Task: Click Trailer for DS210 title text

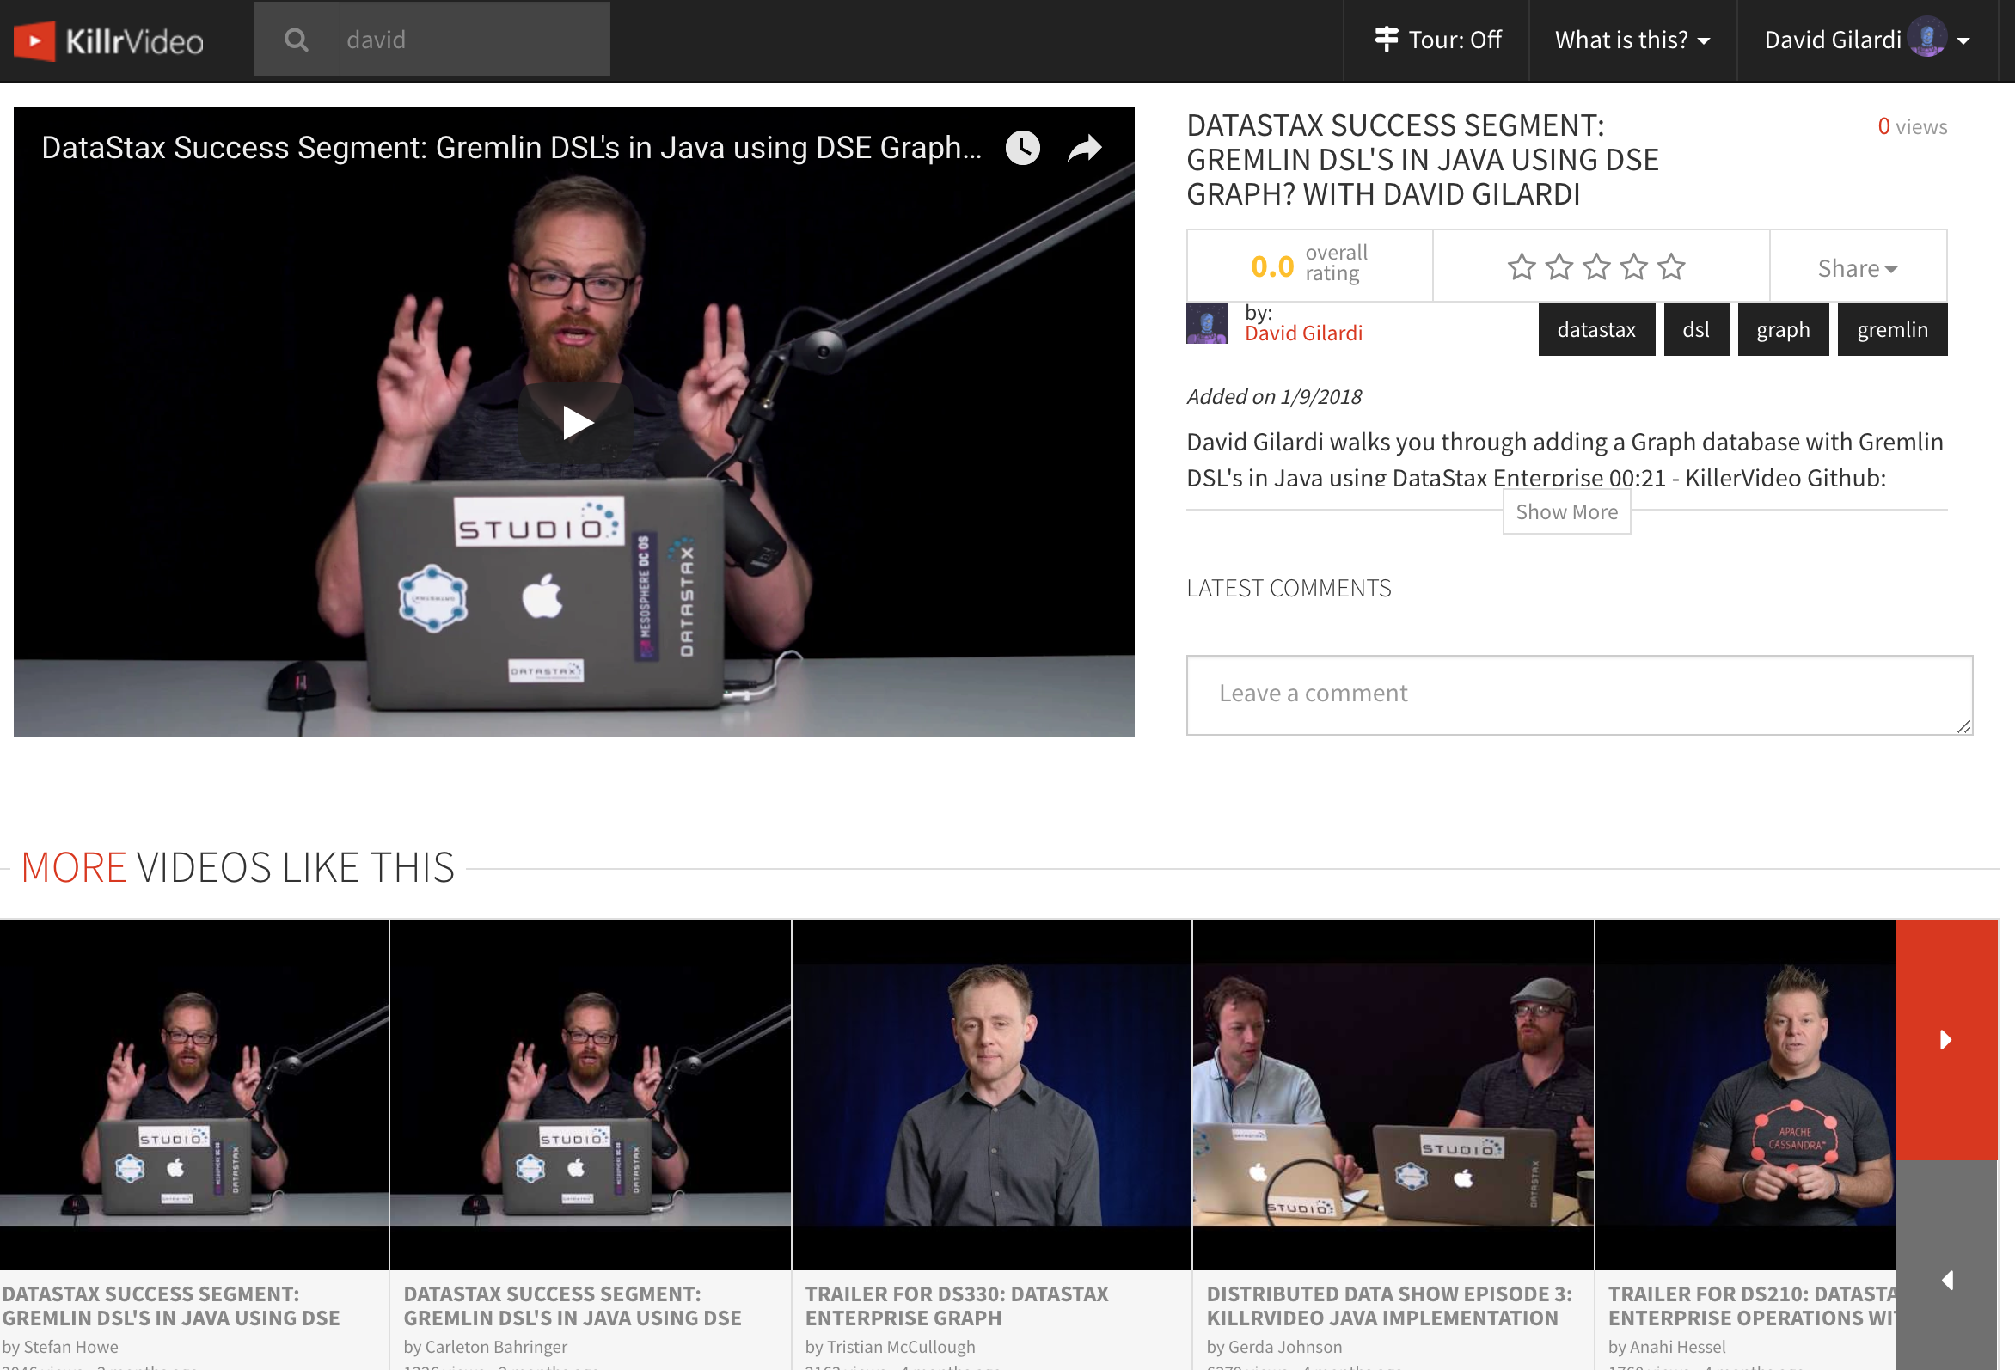Action: (1751, 1305)
